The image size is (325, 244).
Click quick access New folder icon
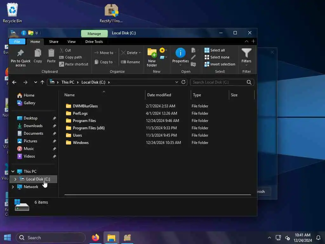31,33
